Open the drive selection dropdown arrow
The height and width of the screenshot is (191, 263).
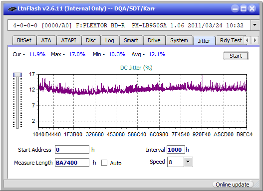click(255, 25)
